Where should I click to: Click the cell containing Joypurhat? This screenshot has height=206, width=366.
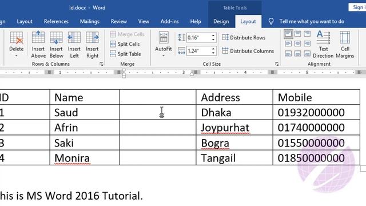coord(234,128)
